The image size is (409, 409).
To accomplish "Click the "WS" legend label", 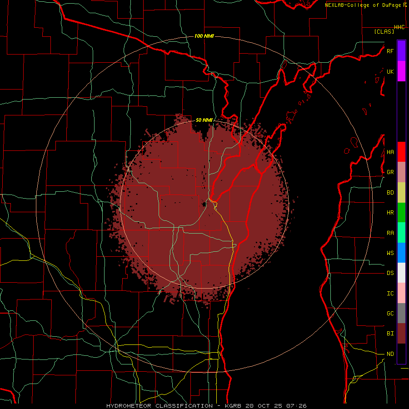I will pos(390,253).
